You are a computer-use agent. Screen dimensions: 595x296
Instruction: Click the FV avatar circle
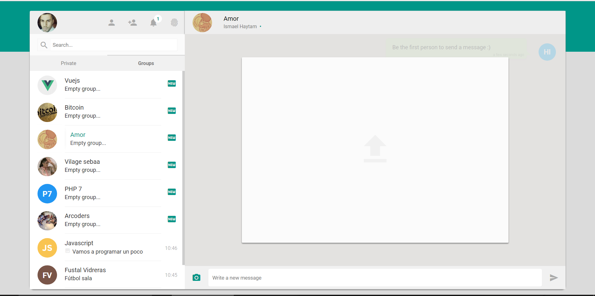click(47, 275)
